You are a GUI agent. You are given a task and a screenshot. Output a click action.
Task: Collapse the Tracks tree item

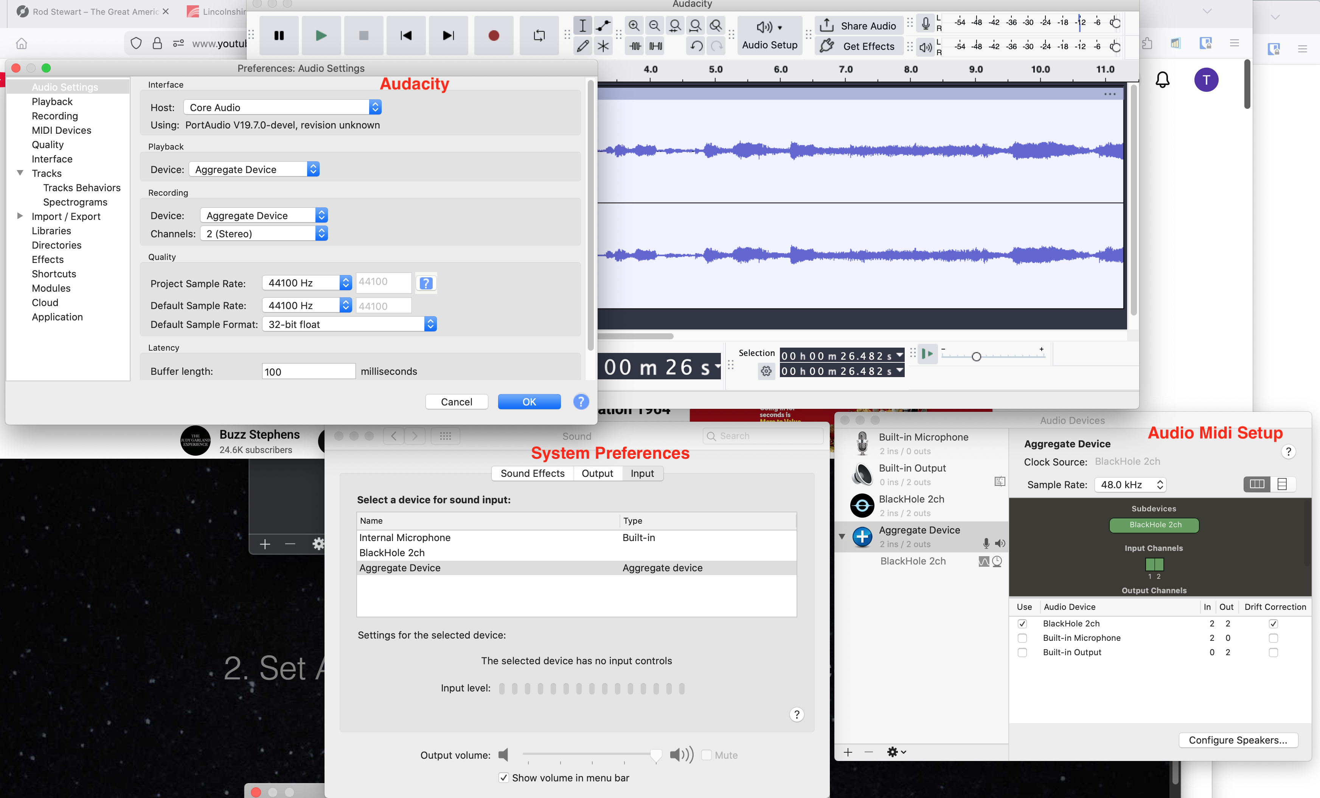pyautogui.click(x=20, y=173)
